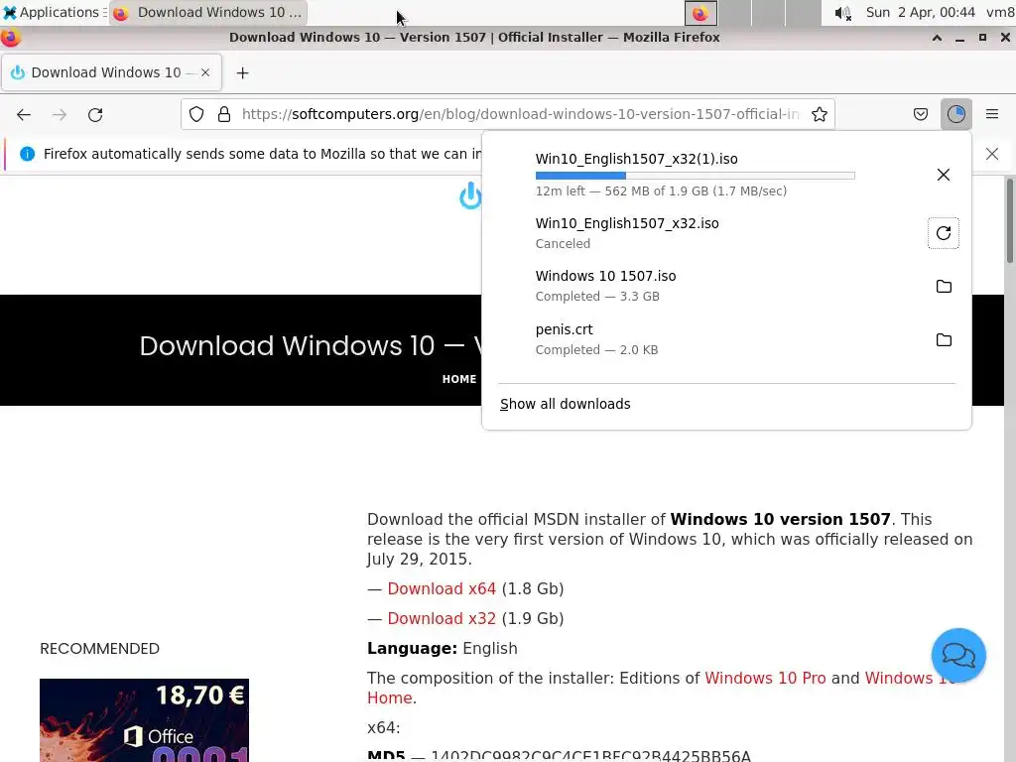Viewport: 1016px width, 762px height.
Task: Open containing folder for penis.crt
Action: click(945, 340)
